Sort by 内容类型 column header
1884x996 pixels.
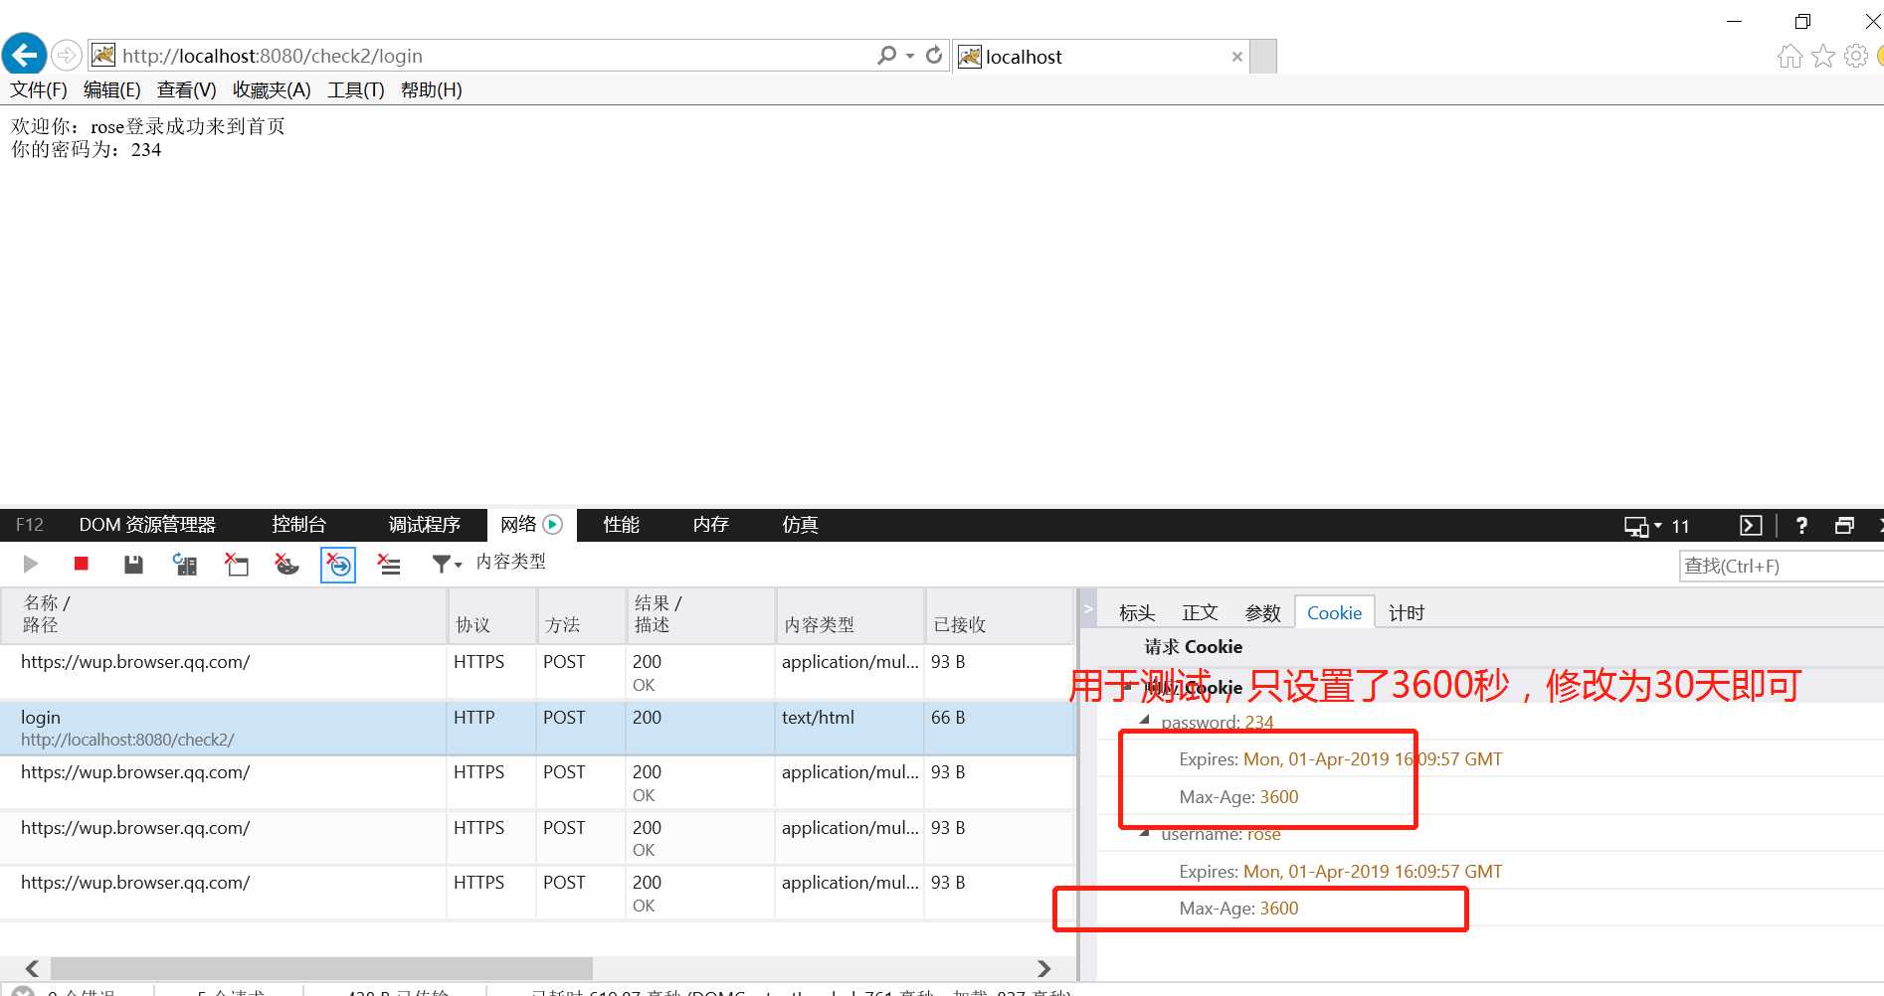pos(850,614)
